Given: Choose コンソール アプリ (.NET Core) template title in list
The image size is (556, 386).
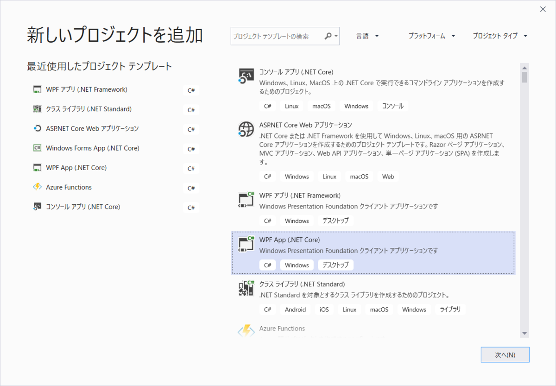Looking at the screenshot, I should point(296,72).
